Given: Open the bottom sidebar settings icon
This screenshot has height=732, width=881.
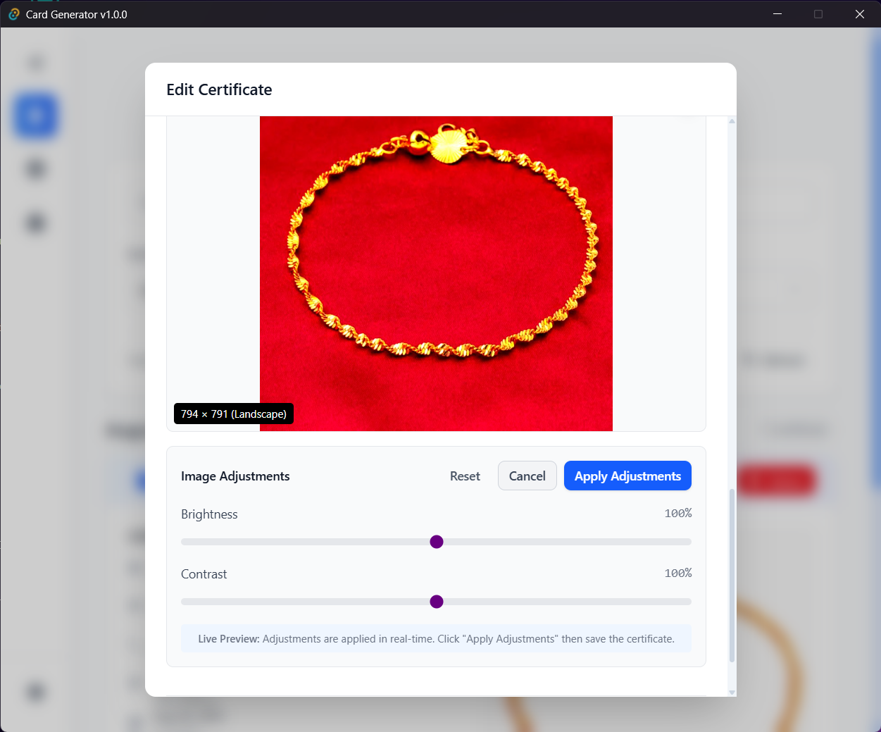Looking at the screenshot, I should (x=35, y=693).
